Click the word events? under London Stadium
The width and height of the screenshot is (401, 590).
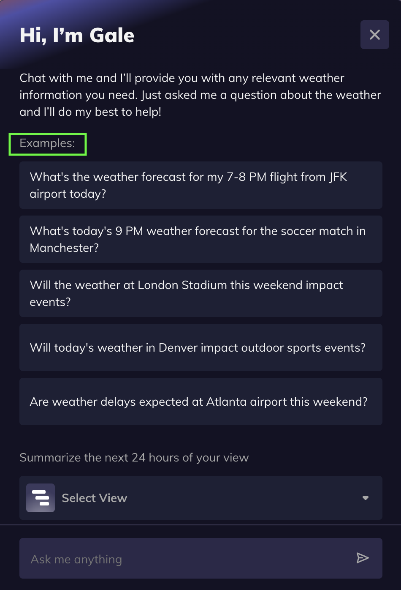point(50,302)
